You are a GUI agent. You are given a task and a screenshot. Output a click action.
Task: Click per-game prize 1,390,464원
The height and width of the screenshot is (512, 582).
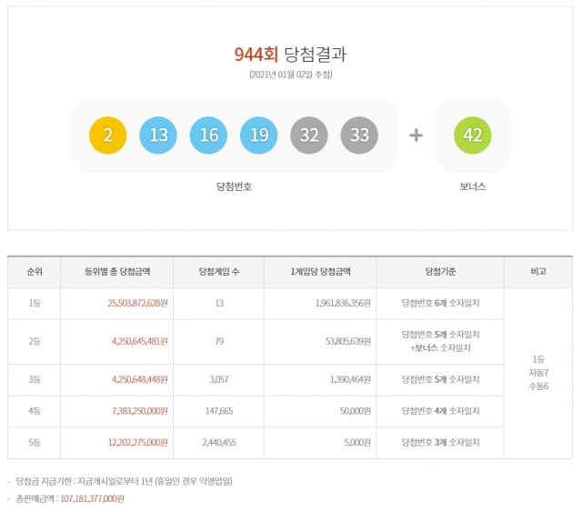click(350, 379)
